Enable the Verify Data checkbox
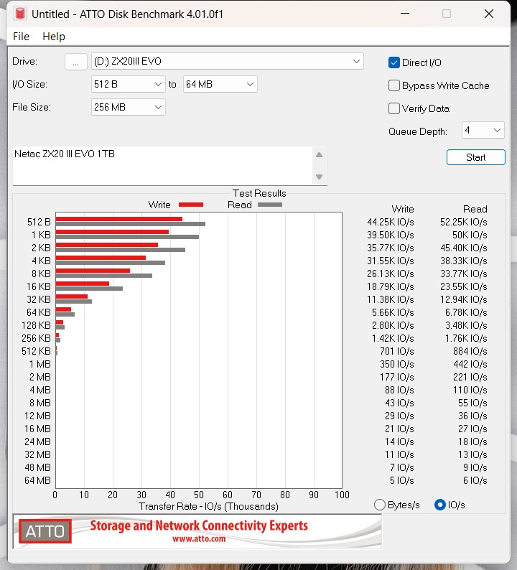517x570 pixels. [394, 108]
